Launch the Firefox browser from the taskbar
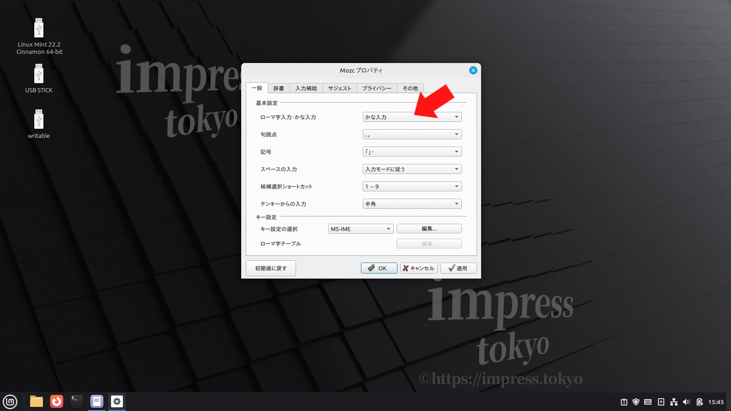This screenshot has width=731, height=411. click(x=57, y=401)
